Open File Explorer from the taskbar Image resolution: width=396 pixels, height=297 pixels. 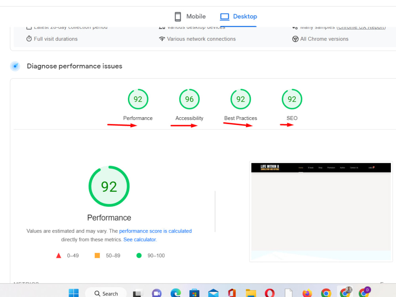251,293
